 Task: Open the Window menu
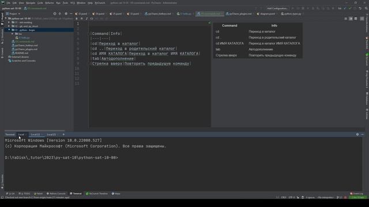pyautogui.click(x=81, y=3)
